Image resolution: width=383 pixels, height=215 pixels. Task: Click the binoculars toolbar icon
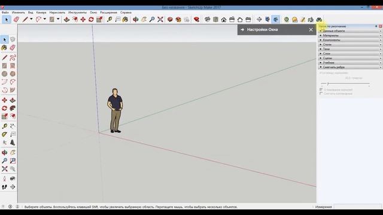(319, 20)
